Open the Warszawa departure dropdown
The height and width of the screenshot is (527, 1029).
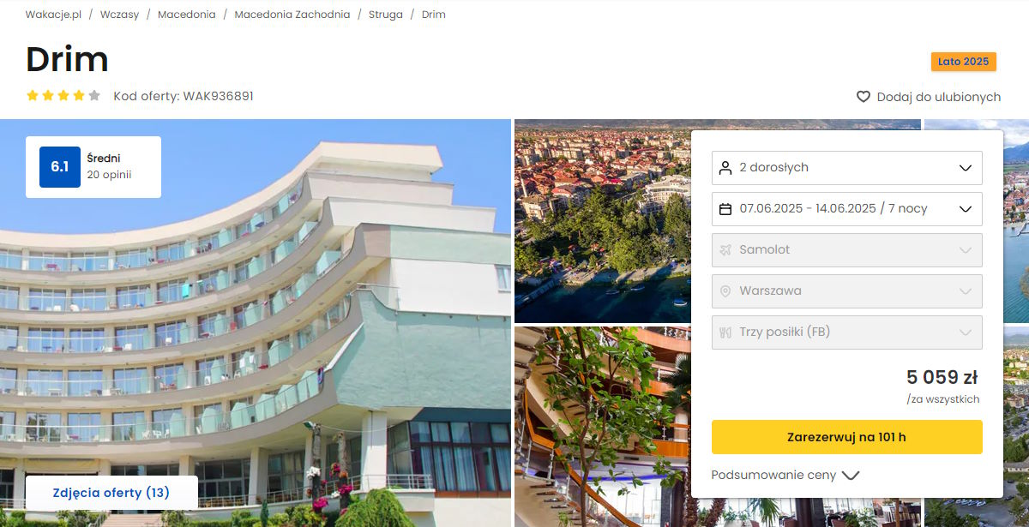click(x=847, y=291)
